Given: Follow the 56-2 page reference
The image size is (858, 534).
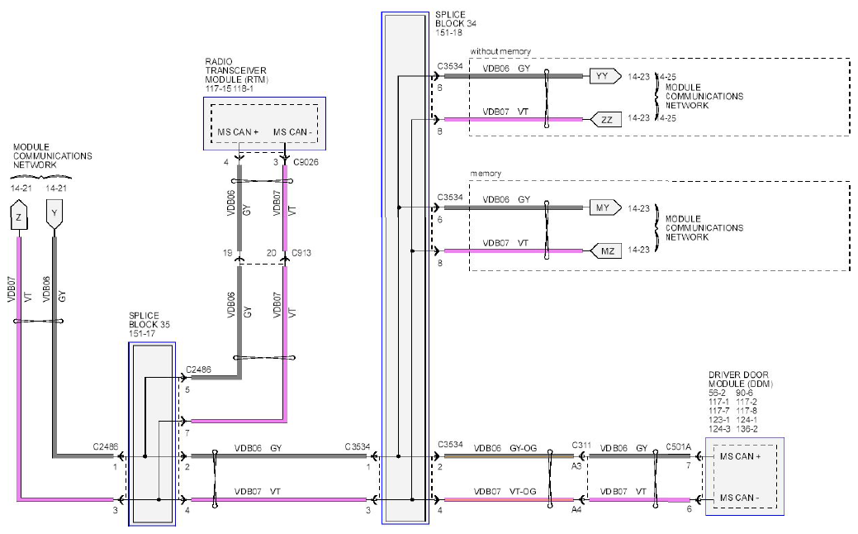Looking at the screenshot, I should (717, 393).
